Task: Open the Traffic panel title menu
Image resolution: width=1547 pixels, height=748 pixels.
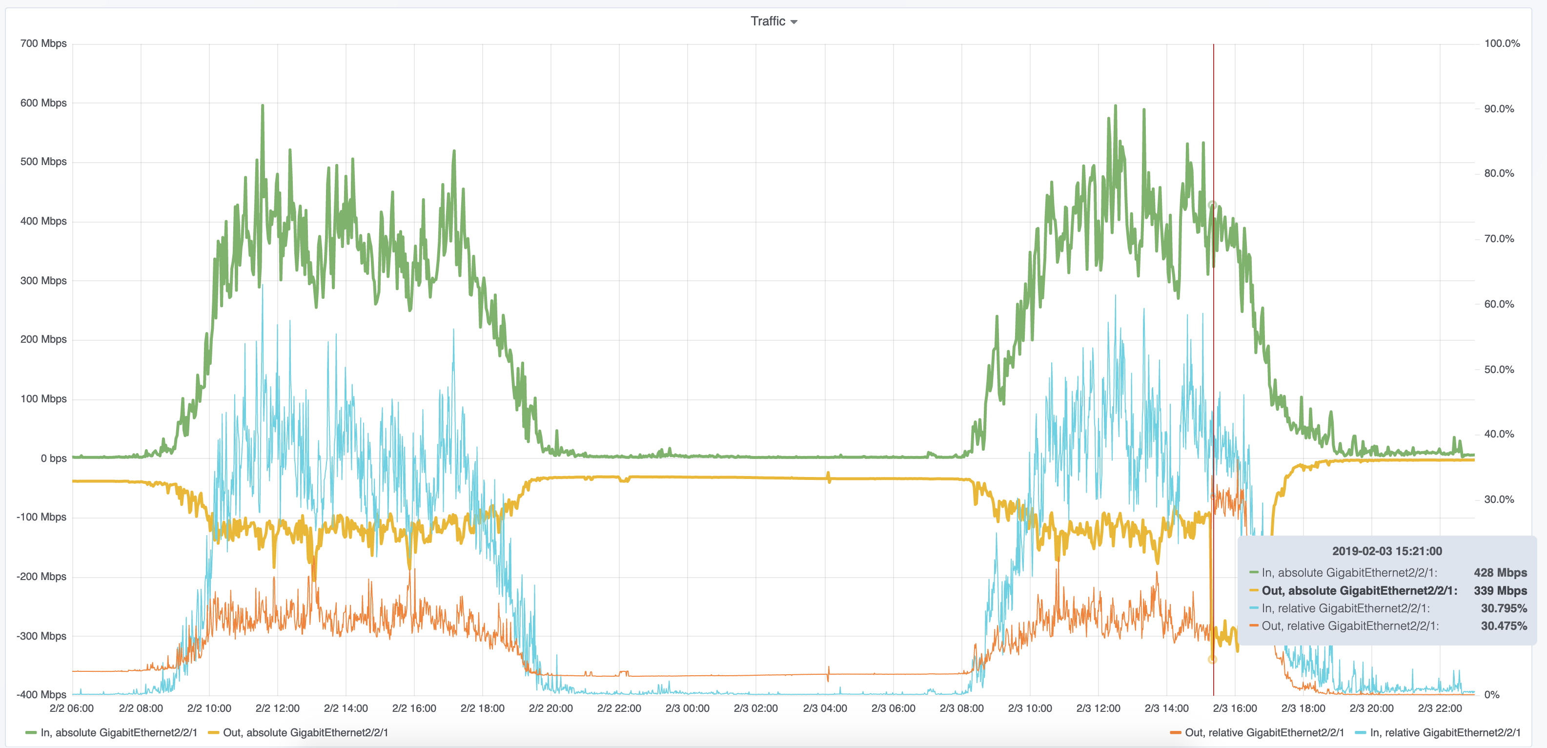Action: [x=768, y=21]
